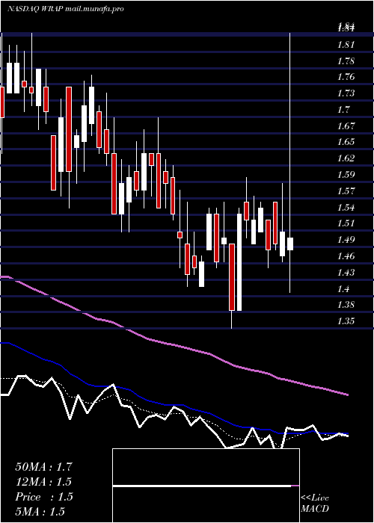Click the 1.65 price axis label
This screenshot has width=374, height=523.
346,142
